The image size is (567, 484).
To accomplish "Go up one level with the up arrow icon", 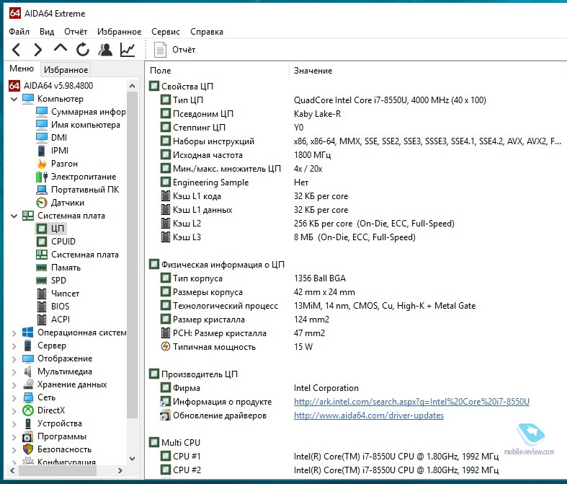I will tap(61, 48).
